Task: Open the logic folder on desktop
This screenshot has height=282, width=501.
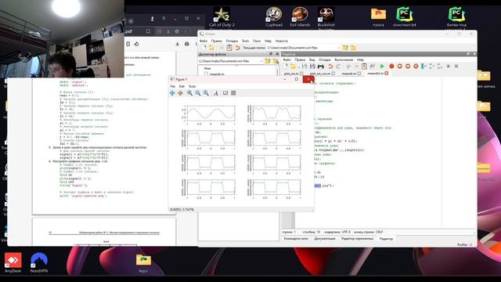Action: (143, 263)
